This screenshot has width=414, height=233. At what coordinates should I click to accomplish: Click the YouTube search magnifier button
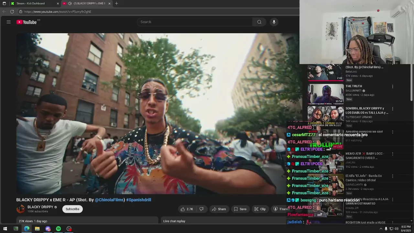(x=259, y=22)
